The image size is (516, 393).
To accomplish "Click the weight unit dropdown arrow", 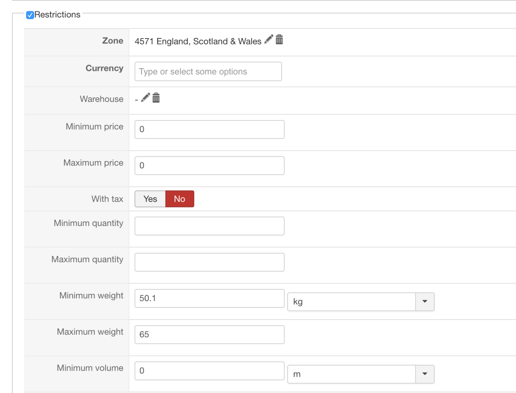I will click(425, 302).
